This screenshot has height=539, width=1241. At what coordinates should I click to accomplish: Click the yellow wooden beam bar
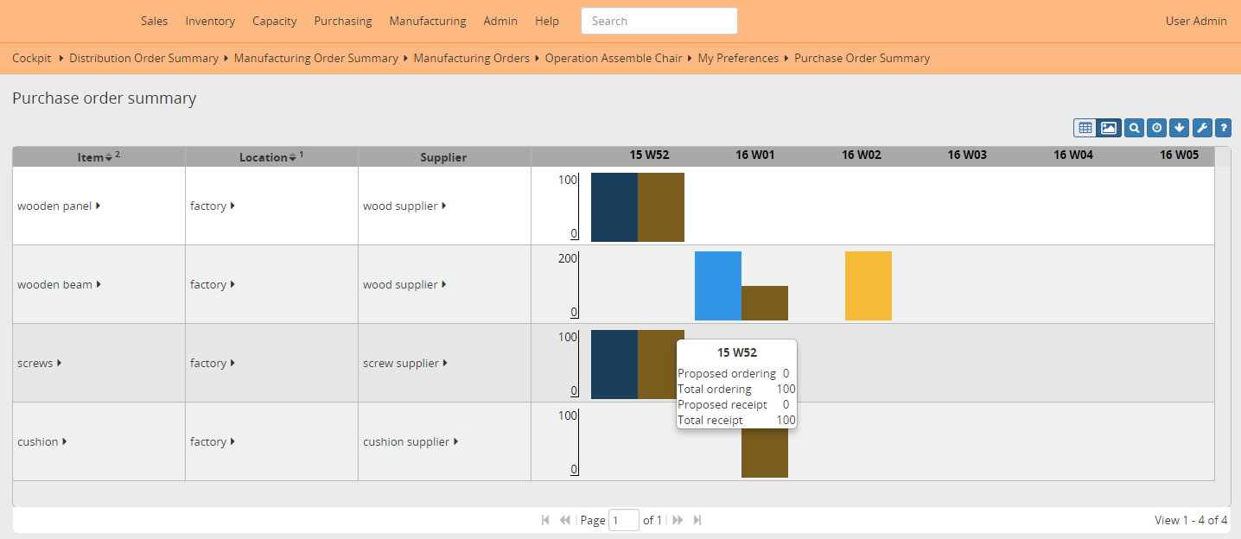tap(868, 286)
